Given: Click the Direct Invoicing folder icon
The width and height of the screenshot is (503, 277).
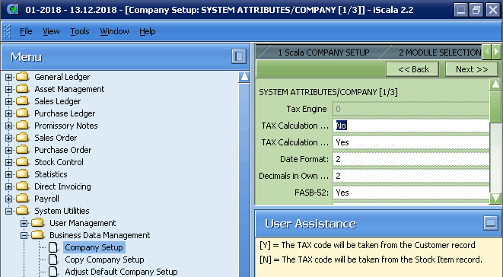Looking at the screenshot, I should [x=23, y=186].
